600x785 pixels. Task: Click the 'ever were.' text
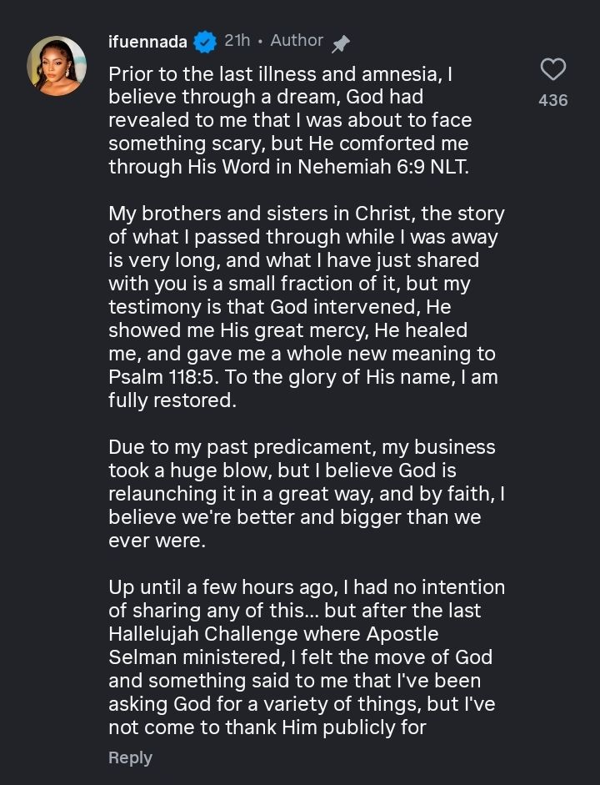click(x=156, y=540)
